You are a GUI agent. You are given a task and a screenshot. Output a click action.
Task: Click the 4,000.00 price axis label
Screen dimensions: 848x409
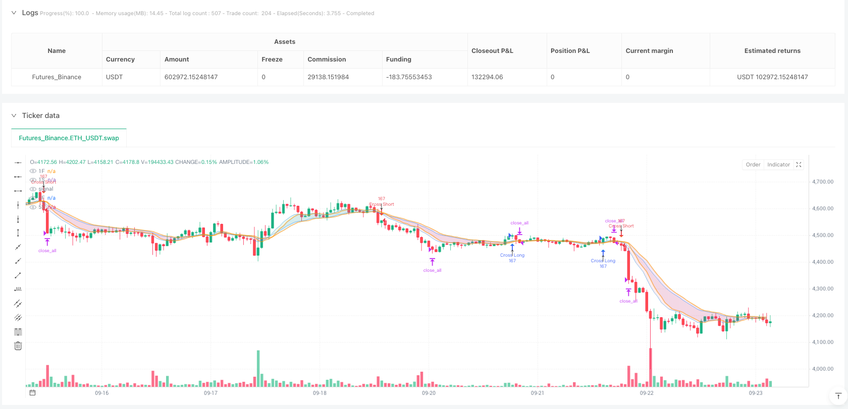pyautogui.click(x=823, y=369)
